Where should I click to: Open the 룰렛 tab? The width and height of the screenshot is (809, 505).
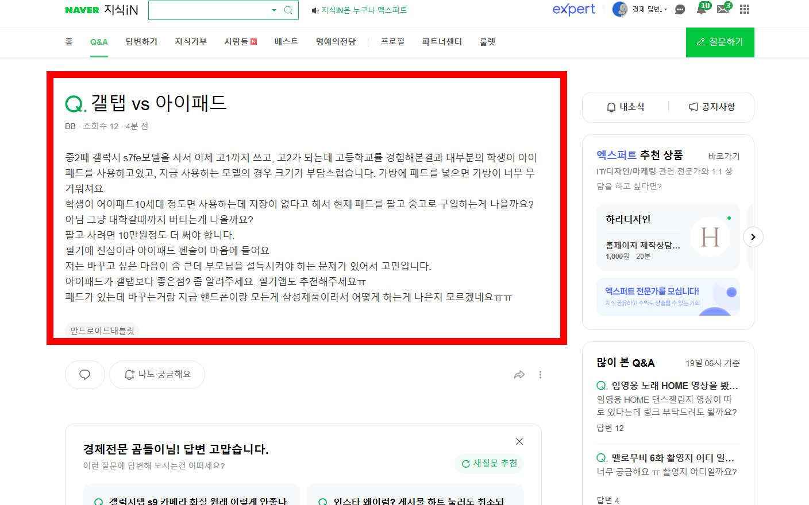click(x=487, y=42)
